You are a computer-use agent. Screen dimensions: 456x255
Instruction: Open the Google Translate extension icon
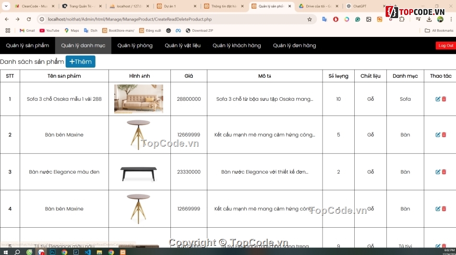click(x=324, y=19)
